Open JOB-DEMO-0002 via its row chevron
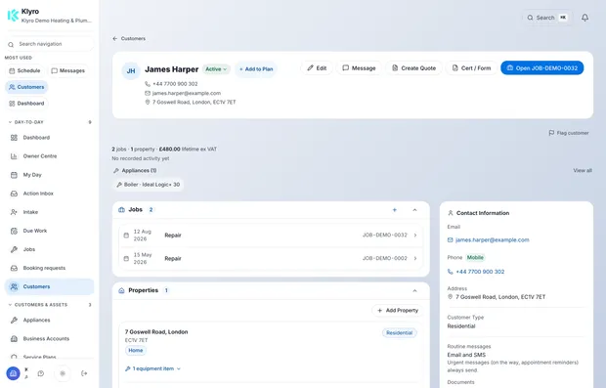606x388 pixels. coord(415,259)
